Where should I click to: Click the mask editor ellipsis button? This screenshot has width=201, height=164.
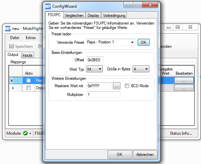(x=117, y=86)
